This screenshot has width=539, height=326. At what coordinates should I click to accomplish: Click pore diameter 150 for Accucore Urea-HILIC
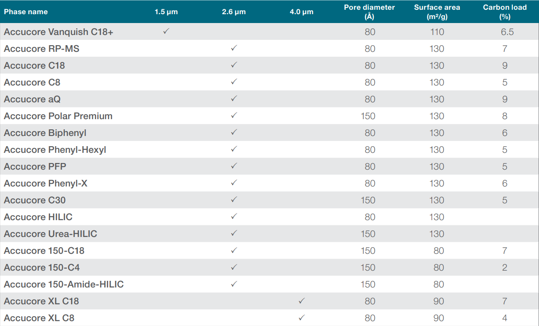click(x=368, y=234)
